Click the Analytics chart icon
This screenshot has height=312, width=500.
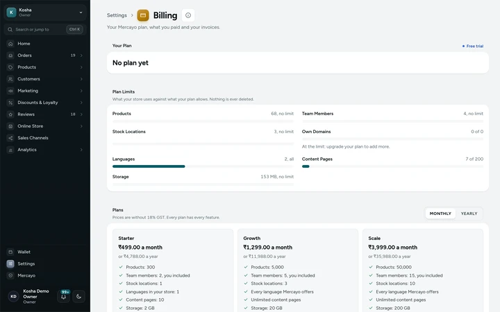coord(10,150)
